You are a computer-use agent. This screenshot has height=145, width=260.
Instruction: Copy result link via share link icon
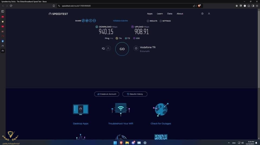coord(83,21)
